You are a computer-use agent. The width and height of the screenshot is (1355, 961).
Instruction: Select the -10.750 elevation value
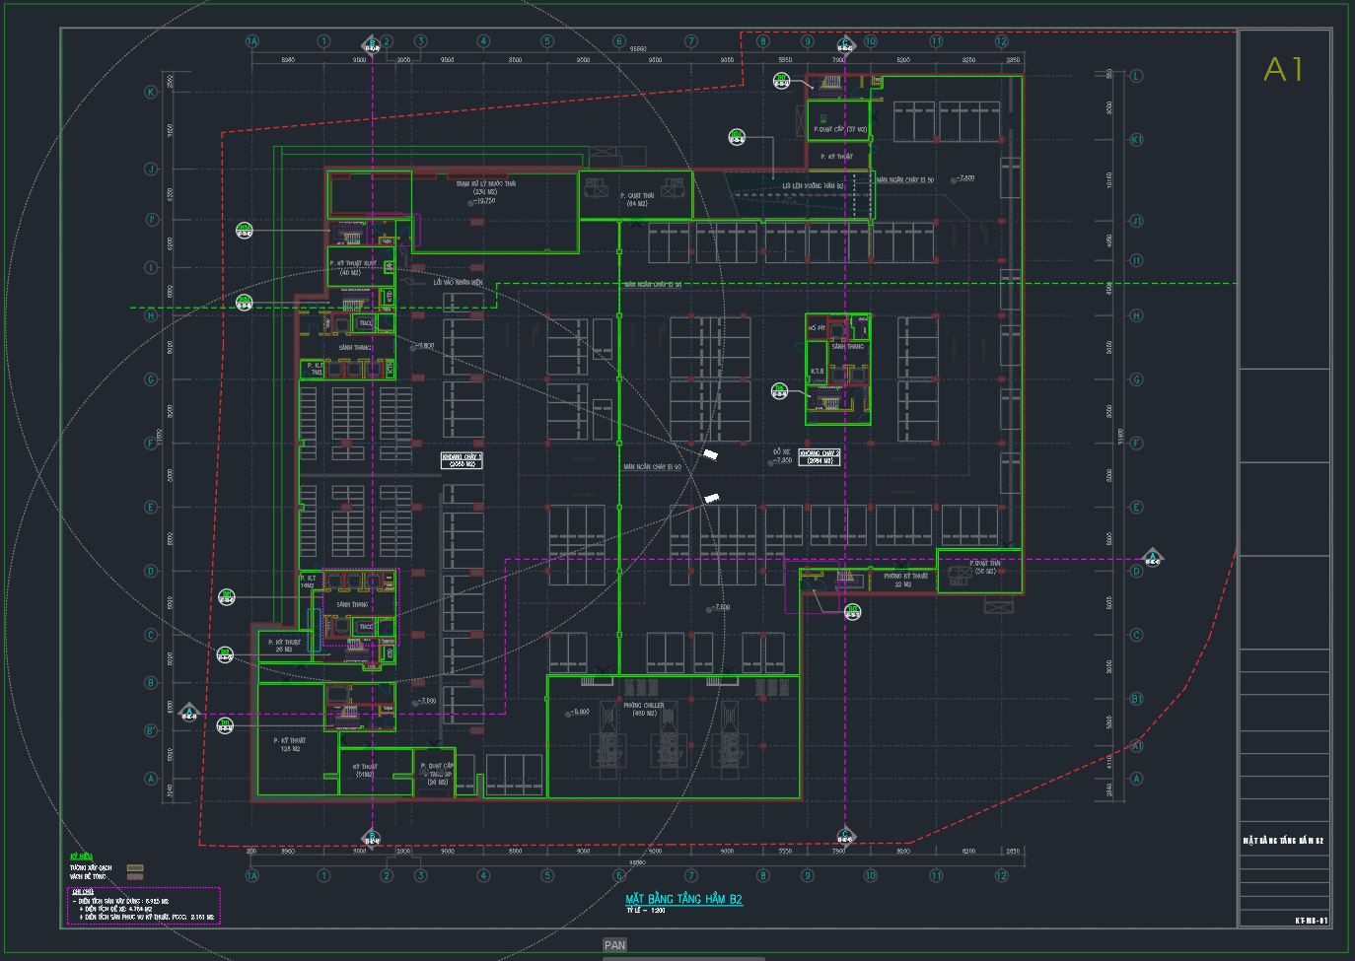(484, 200)
